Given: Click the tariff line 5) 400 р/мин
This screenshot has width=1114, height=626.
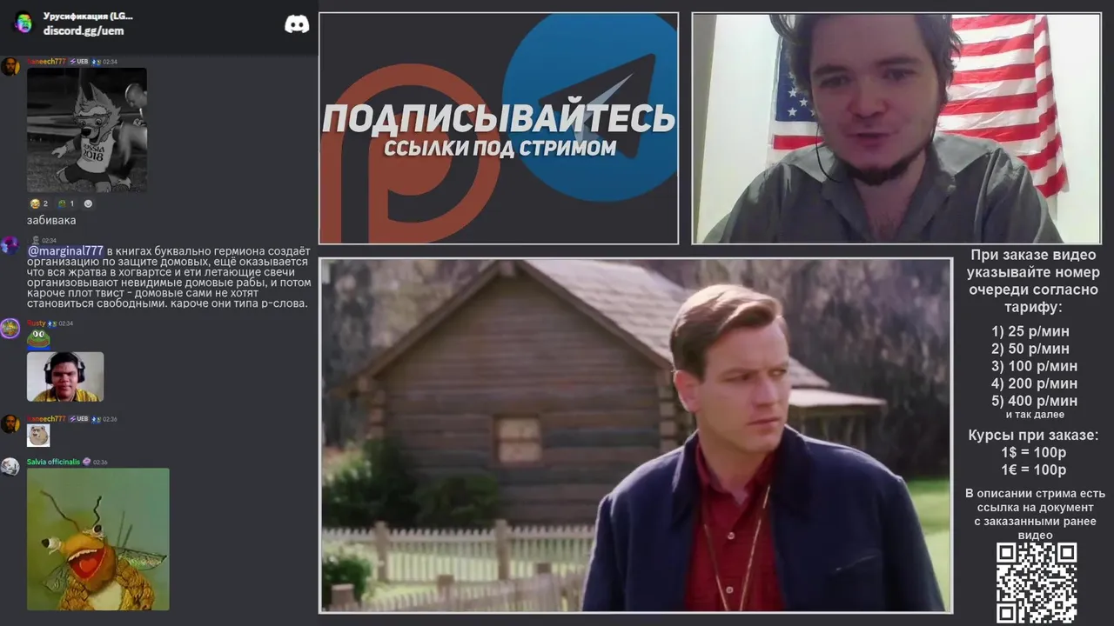Looking at the screenshot, I should pos(1034,401).
